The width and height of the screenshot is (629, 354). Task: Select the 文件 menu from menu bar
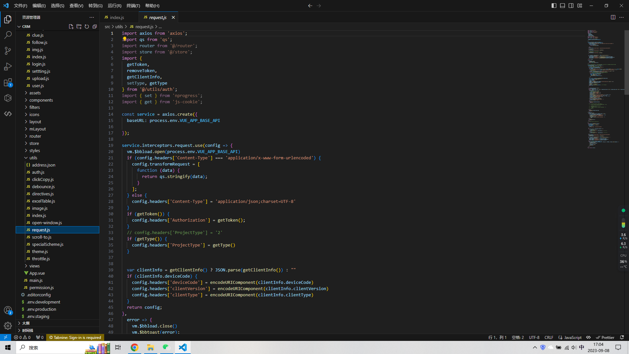[x=20, y=6]
